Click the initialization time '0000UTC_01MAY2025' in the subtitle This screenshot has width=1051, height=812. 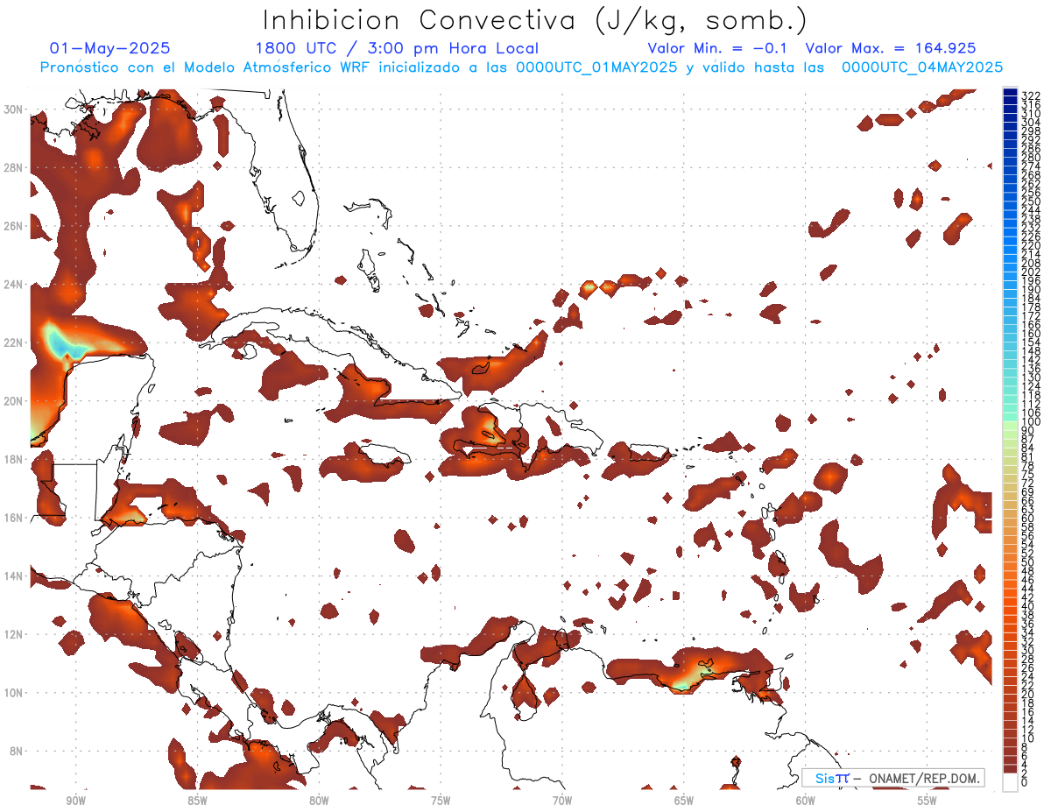tap(595, 67)
